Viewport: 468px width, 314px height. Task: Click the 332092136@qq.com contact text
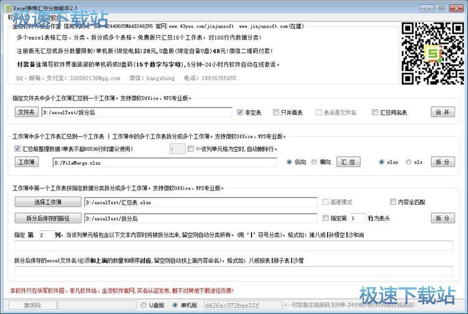95,78
